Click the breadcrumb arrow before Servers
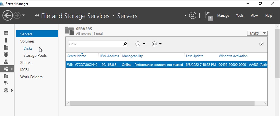Screen dimensions: 280x116 [x=113, y=16]
